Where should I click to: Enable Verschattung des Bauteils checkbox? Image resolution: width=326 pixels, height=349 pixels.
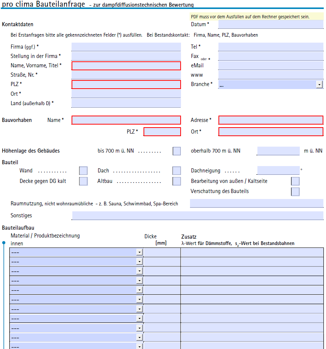pos(295,192)
